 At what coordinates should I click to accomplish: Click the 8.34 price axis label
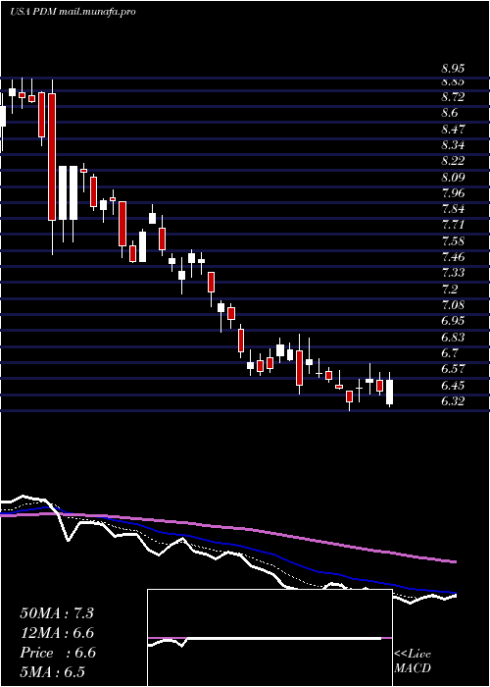(x=453, y=145)
